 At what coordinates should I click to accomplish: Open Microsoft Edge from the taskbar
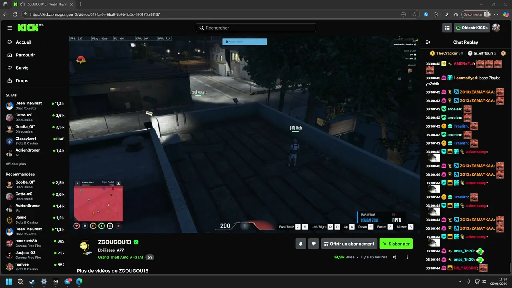click(79, 282)
